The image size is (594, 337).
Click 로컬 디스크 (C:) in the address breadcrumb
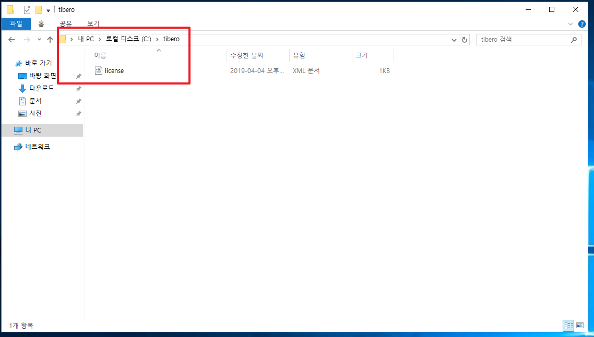pos(128,39)
